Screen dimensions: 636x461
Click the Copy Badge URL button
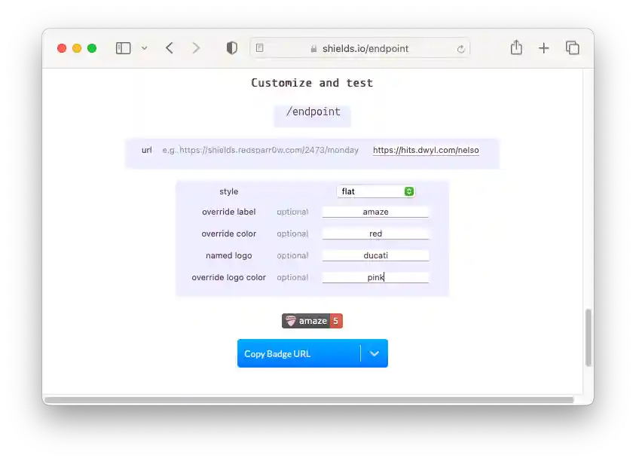pos(298,353)
